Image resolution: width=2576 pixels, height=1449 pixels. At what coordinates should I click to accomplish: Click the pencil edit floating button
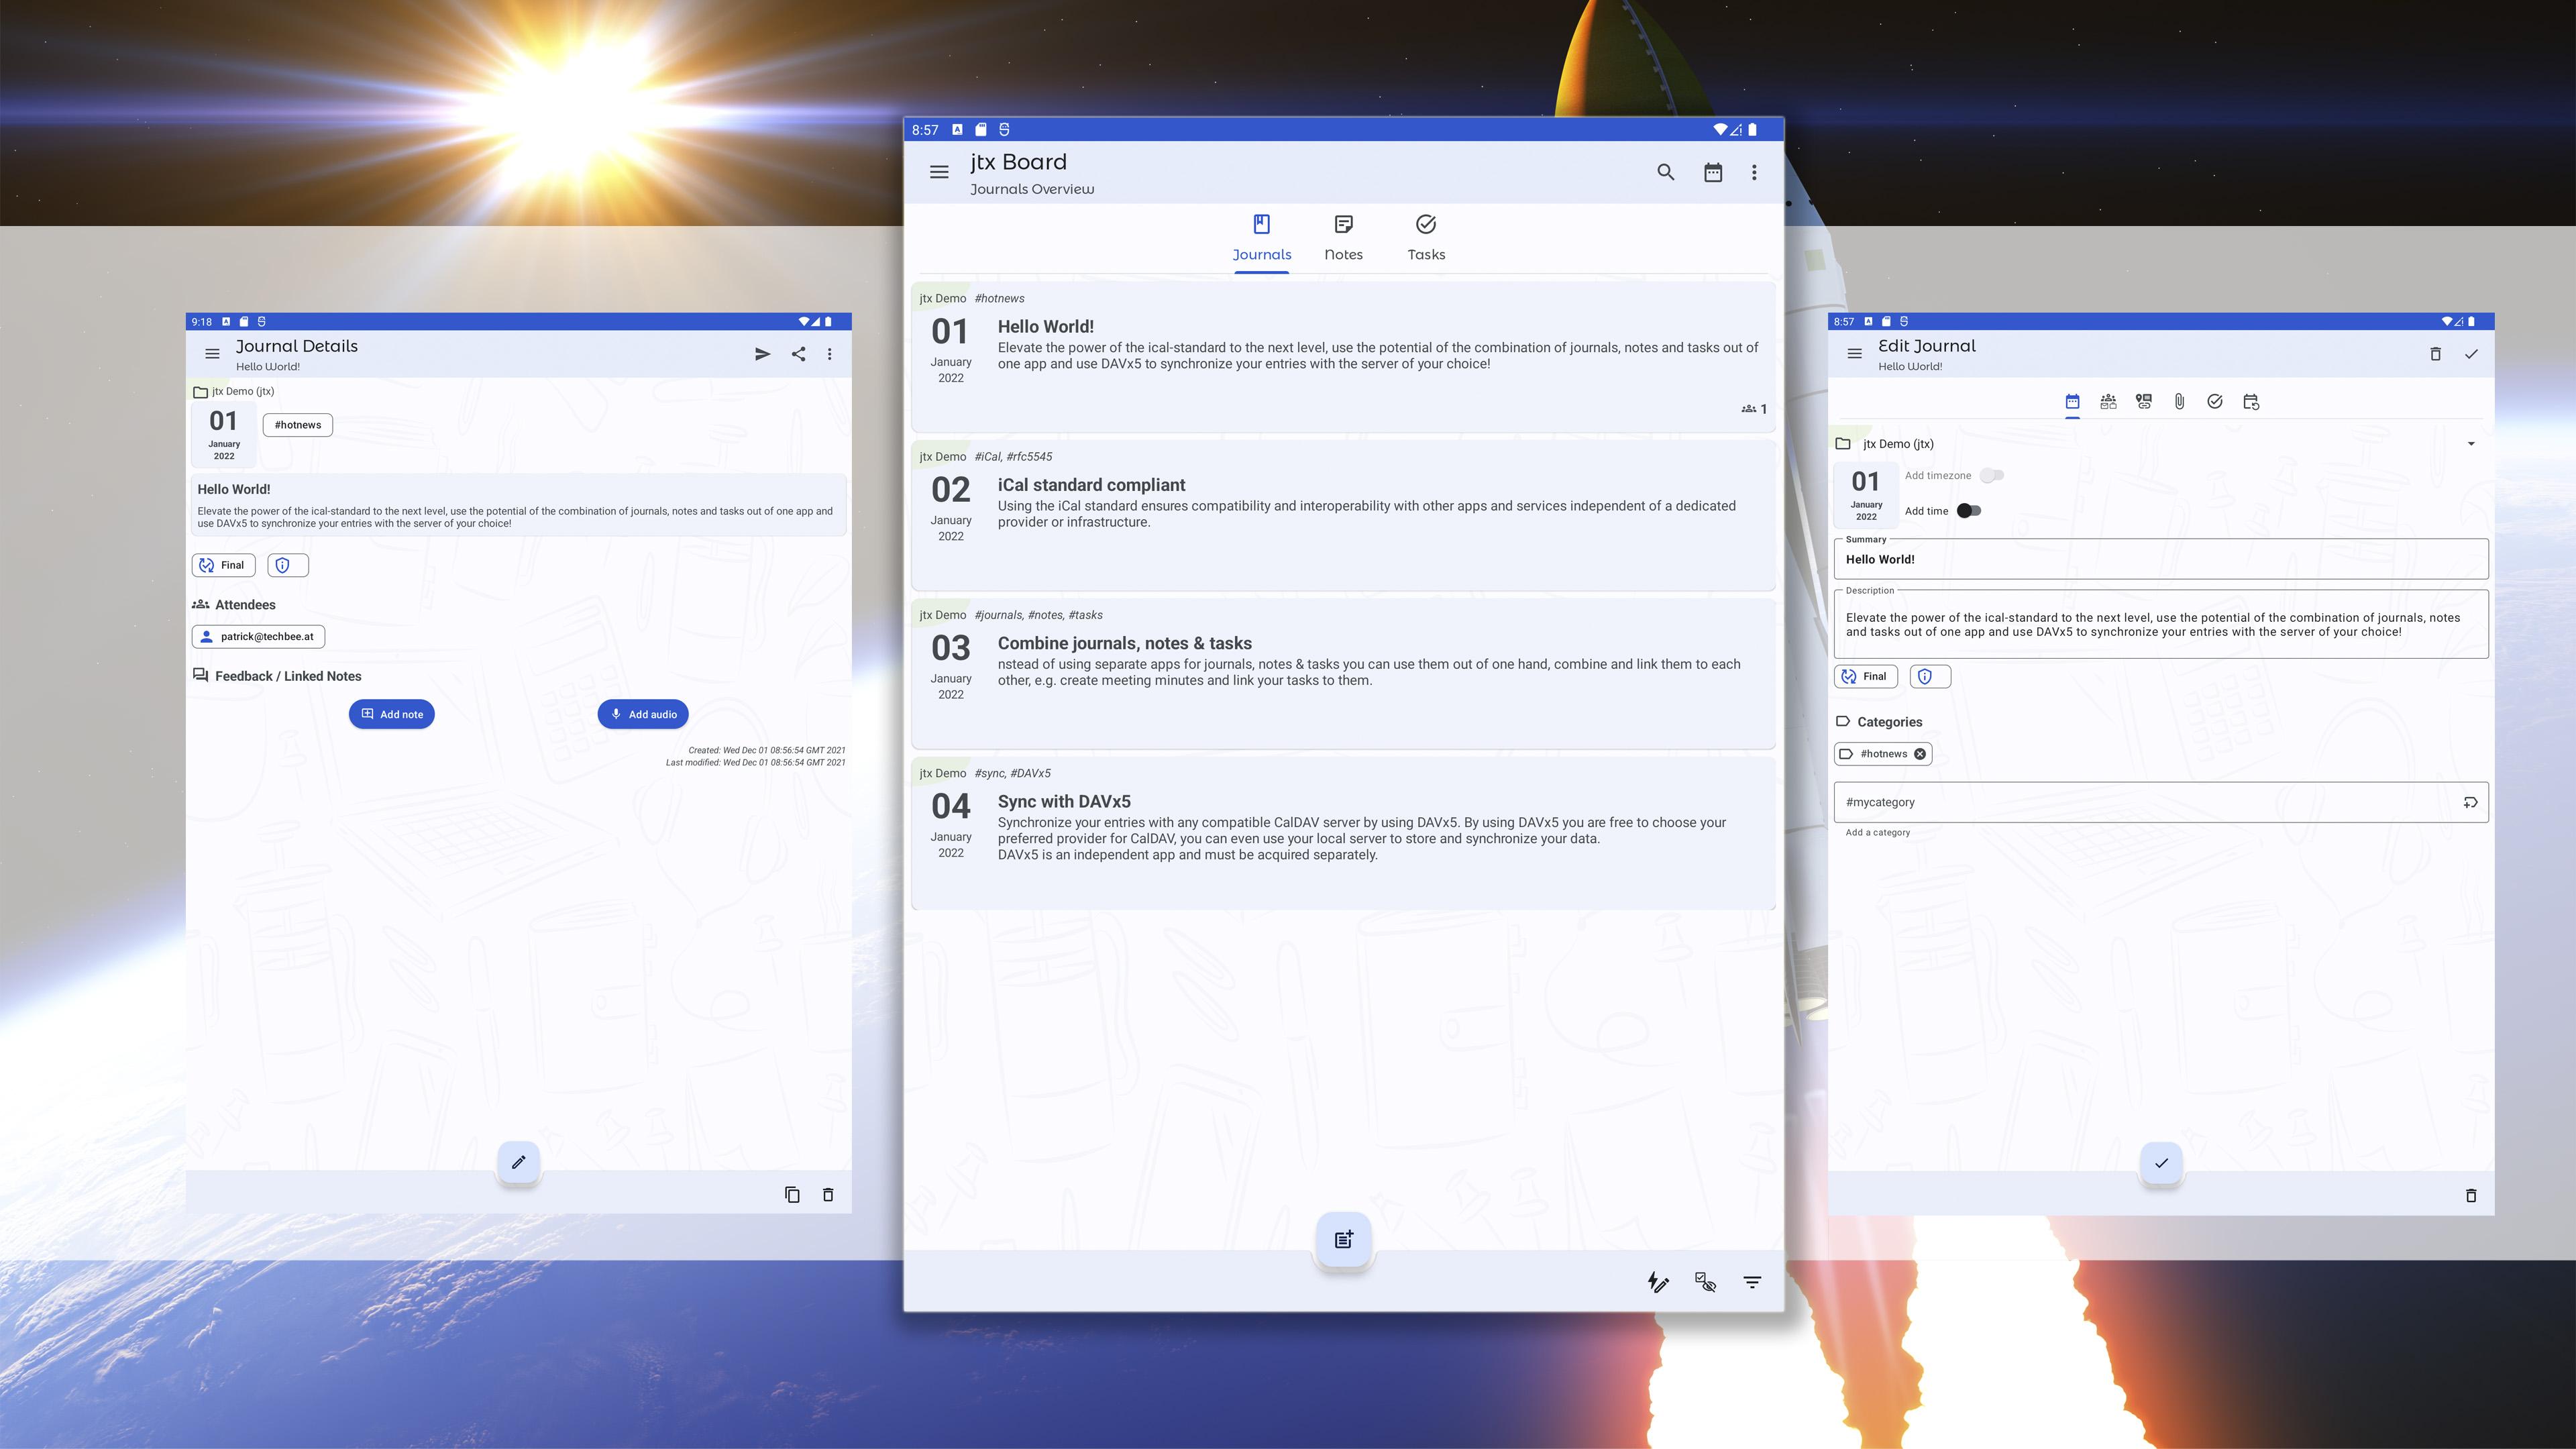click(x=518, y=1162)
